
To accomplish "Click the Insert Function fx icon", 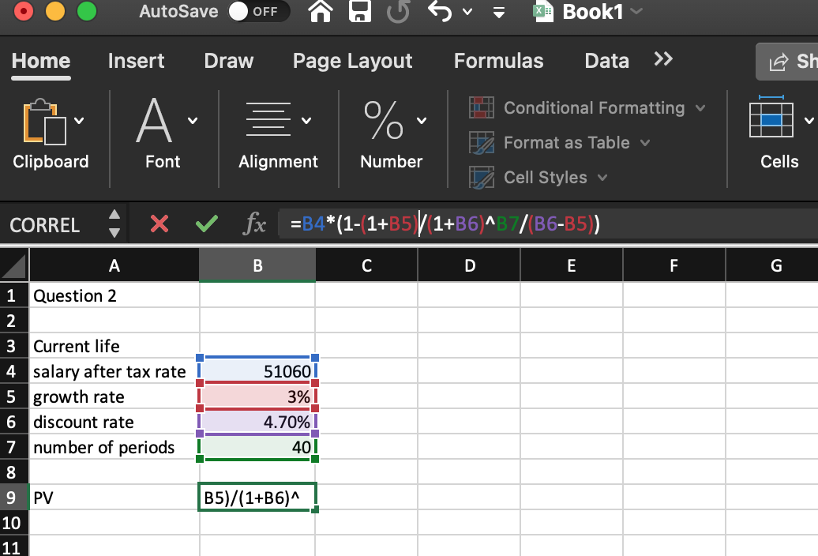I will point(254,224).
